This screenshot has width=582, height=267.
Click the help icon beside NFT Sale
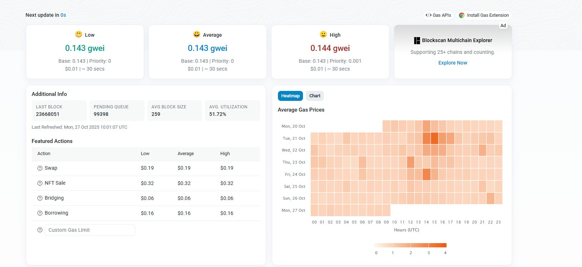pos(40,183)
